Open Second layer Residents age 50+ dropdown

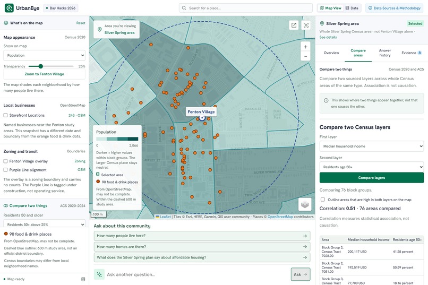(x=372, y=167)
